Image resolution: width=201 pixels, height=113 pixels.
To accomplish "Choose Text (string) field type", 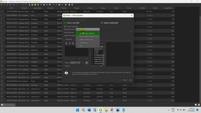I will 88,43.
